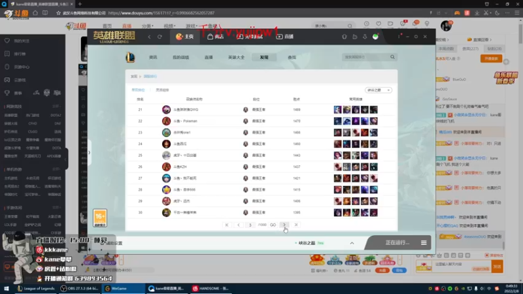This screenshot has width=523, height=294.
Task: Open WeGame shield icon in title bar
Action: [x=345, y=37]
